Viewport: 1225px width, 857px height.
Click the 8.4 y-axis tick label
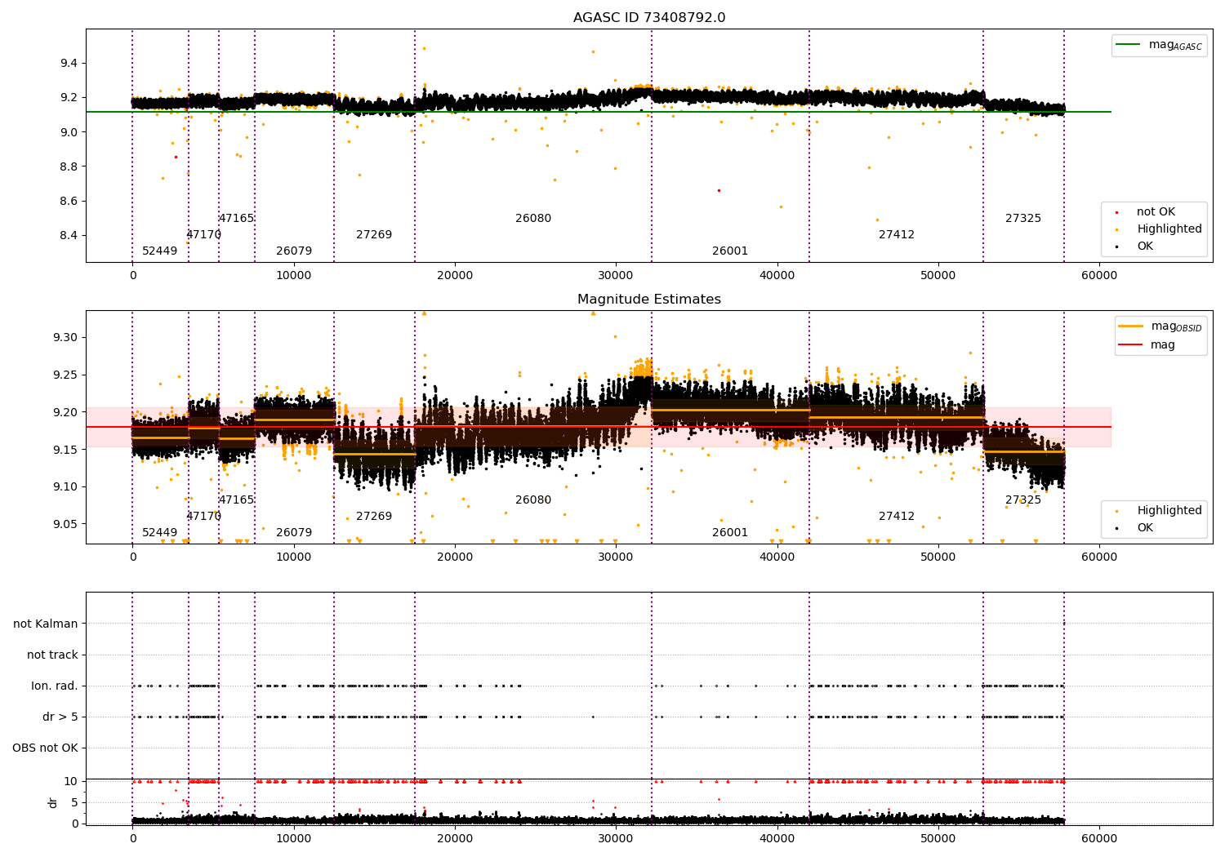tap(68, 236)
